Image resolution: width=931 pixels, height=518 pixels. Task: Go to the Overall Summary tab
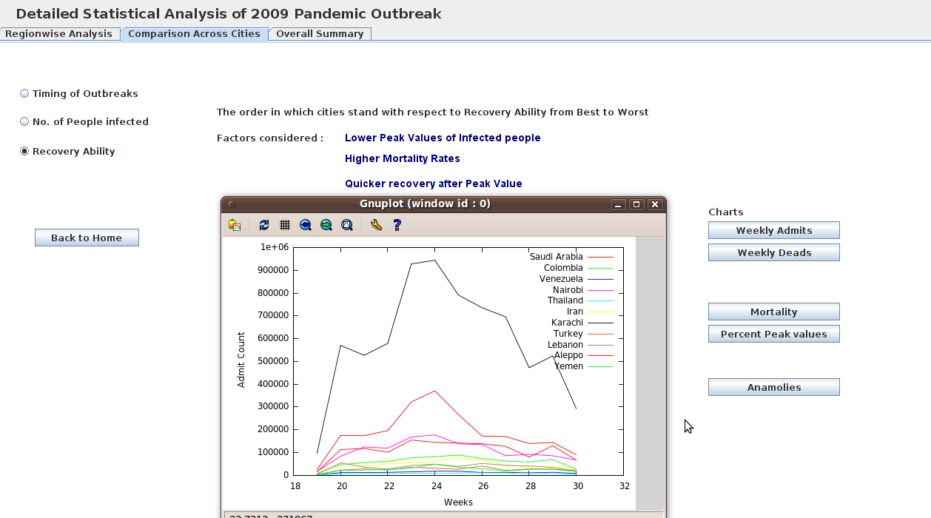pyautogui.click(x=320, y=34)
